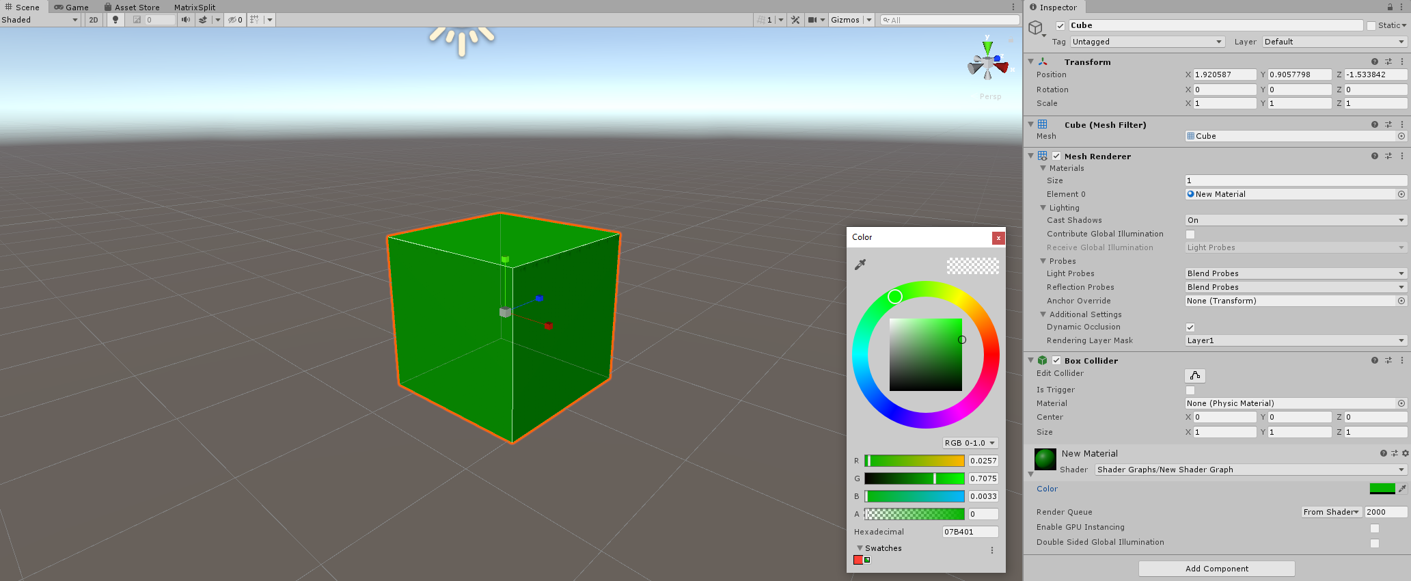Open the component tools wrench icon
1411x581 pixels.
click(795, 20)
